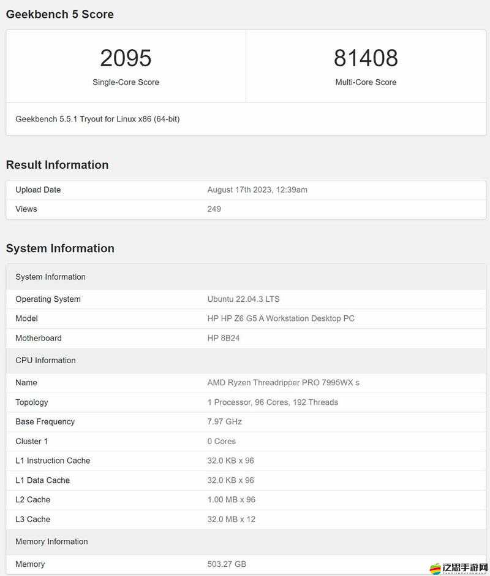490x576 pixels.
Task: Click the Memory label
Action: pos(30,564)
